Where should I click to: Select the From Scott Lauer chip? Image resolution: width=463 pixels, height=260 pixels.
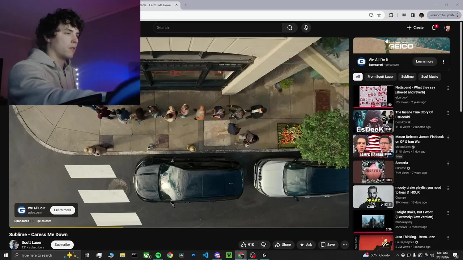click(x=381, y=77)
